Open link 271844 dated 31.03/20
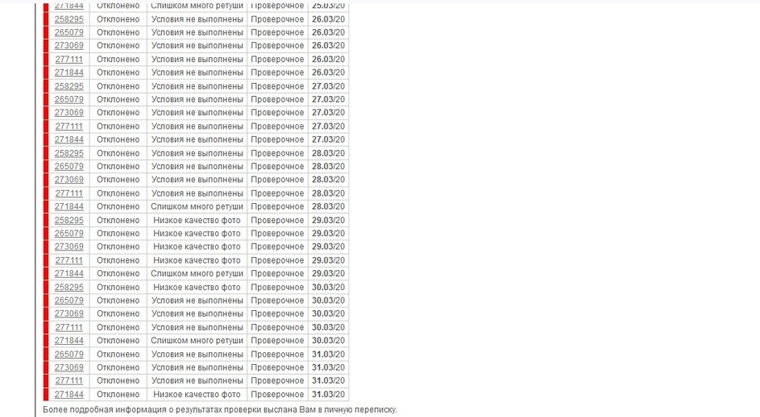760x417 pixels. pyautogui.click(x=69, y=395)
